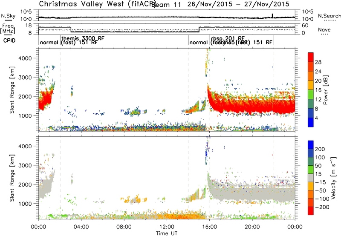
Task: Click the 'normal' CPID label near 14:00
Action: pos(199,42)
